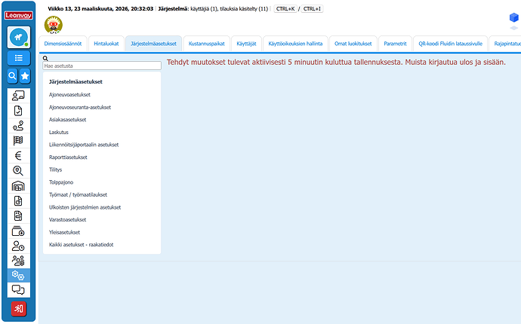
Task: Click the Järjestelmäasetukset list heading
Action: 76,81
